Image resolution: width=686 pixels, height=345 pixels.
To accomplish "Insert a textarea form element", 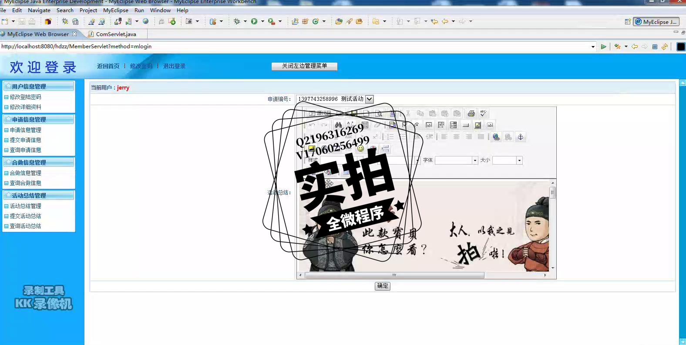I will [x=441, y=125].
